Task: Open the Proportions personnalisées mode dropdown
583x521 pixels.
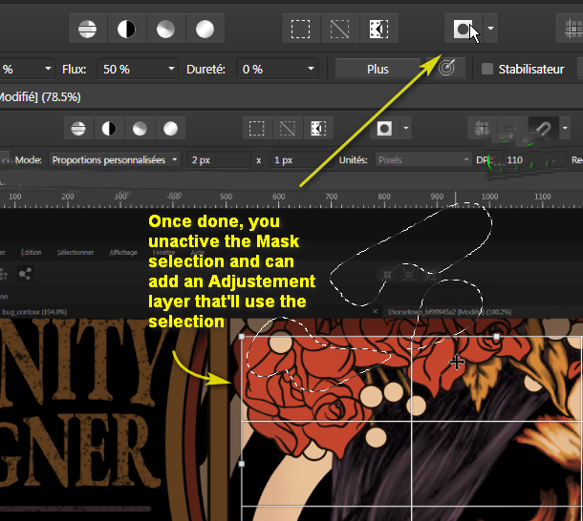Action: 115,160
